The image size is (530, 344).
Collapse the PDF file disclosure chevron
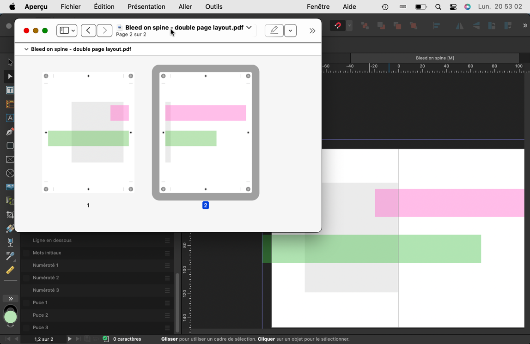coord(26,49)
